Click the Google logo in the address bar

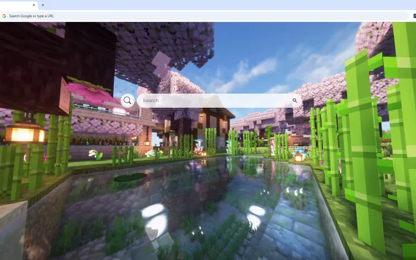tap(4, 16)
